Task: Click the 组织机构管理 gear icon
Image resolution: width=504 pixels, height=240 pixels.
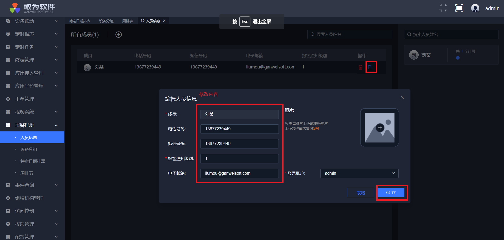Action: coord(8,198)
